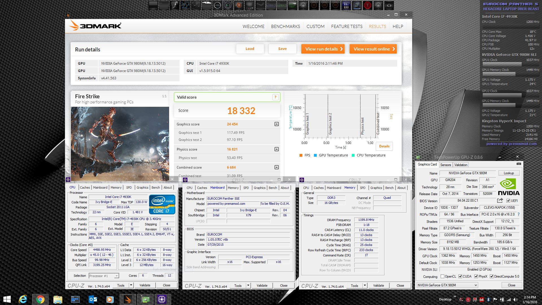Open the Intel Core icon in the top dock

pyautogui.click(x=357, y=5)
